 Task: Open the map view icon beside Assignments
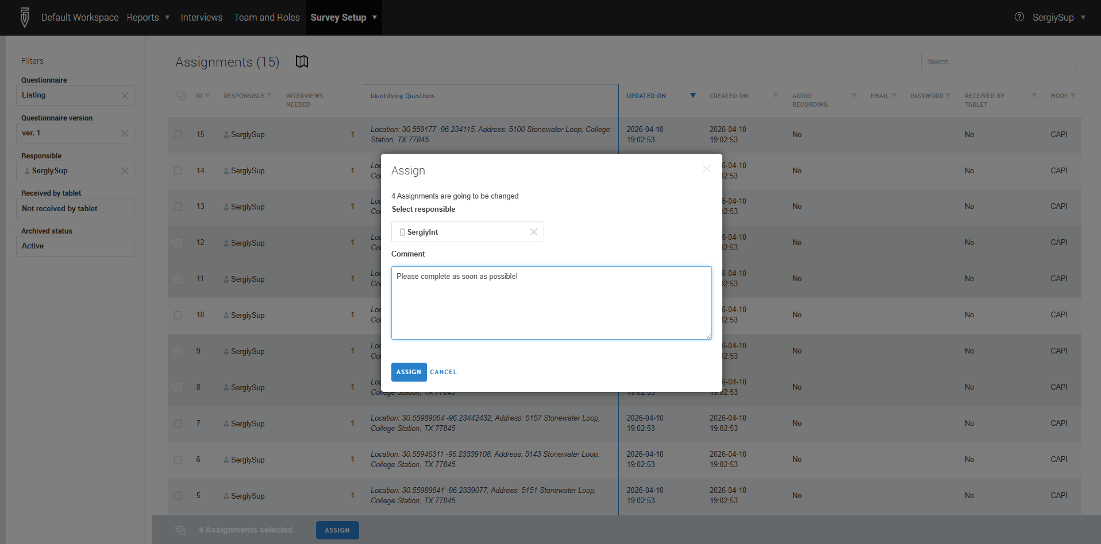[x=302, y=61]
